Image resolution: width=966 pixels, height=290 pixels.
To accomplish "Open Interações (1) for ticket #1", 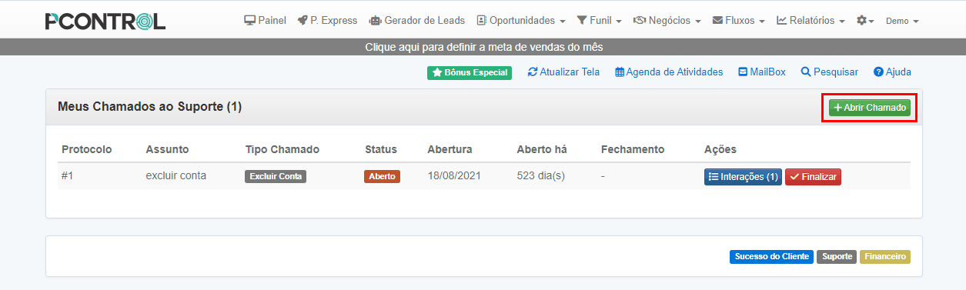I will 743,177.
